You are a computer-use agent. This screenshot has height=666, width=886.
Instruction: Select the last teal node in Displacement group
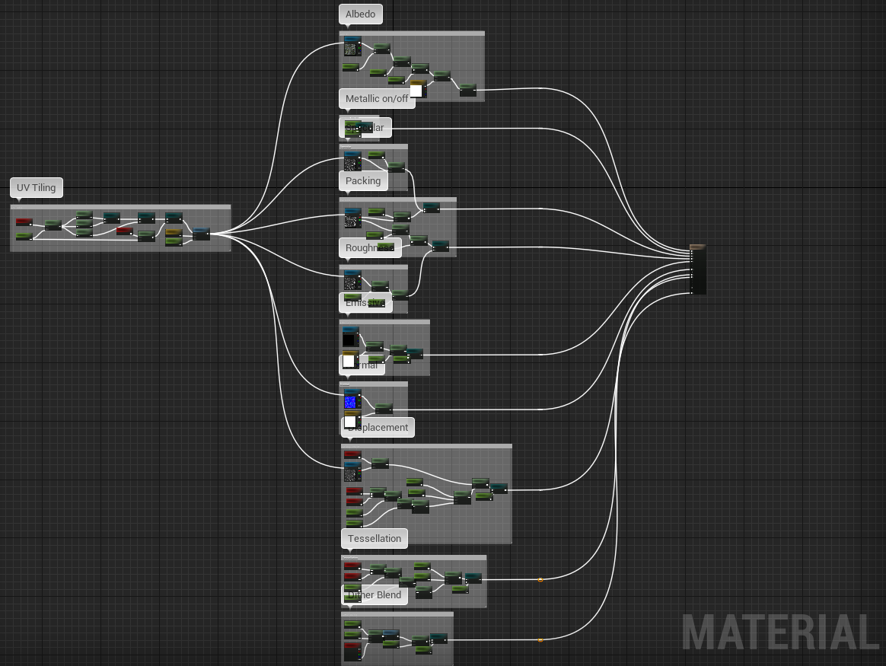pos(499,488)
